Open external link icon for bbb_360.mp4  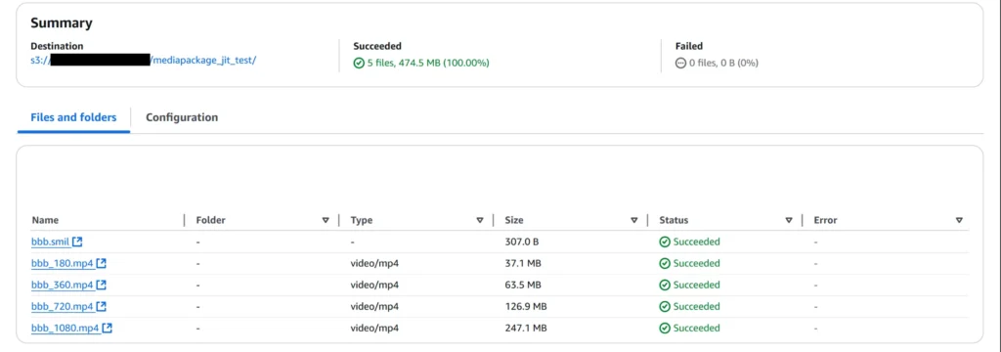pyautogui.click(x=102, y=285)
